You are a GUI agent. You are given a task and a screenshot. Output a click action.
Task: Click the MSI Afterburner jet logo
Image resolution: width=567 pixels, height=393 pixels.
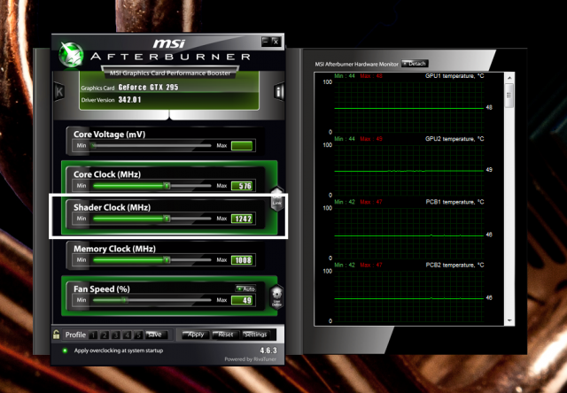70,55
